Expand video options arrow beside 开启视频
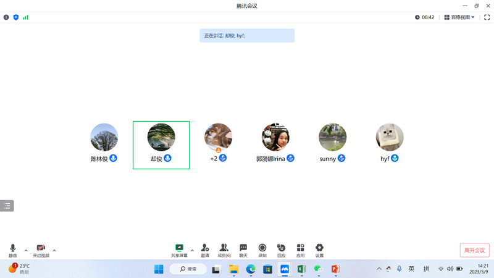494x278 pixels. click(x=54, y=250)
